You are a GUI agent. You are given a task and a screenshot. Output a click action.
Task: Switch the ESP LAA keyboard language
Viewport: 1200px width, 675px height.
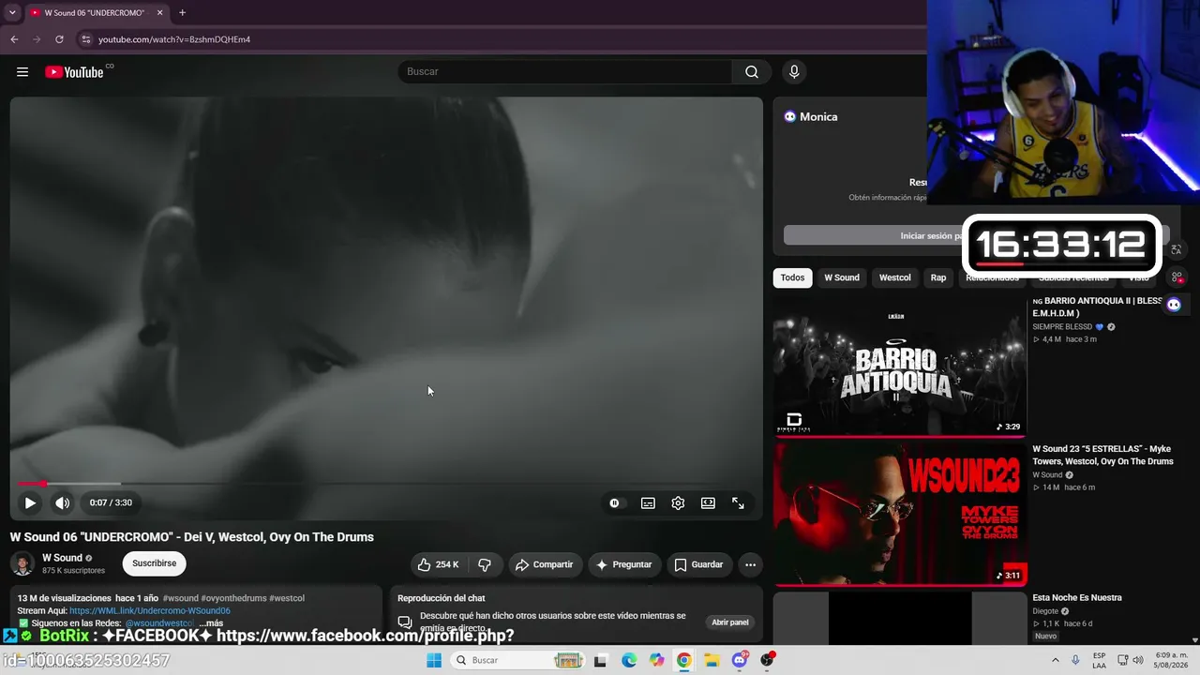(1099, 660)
